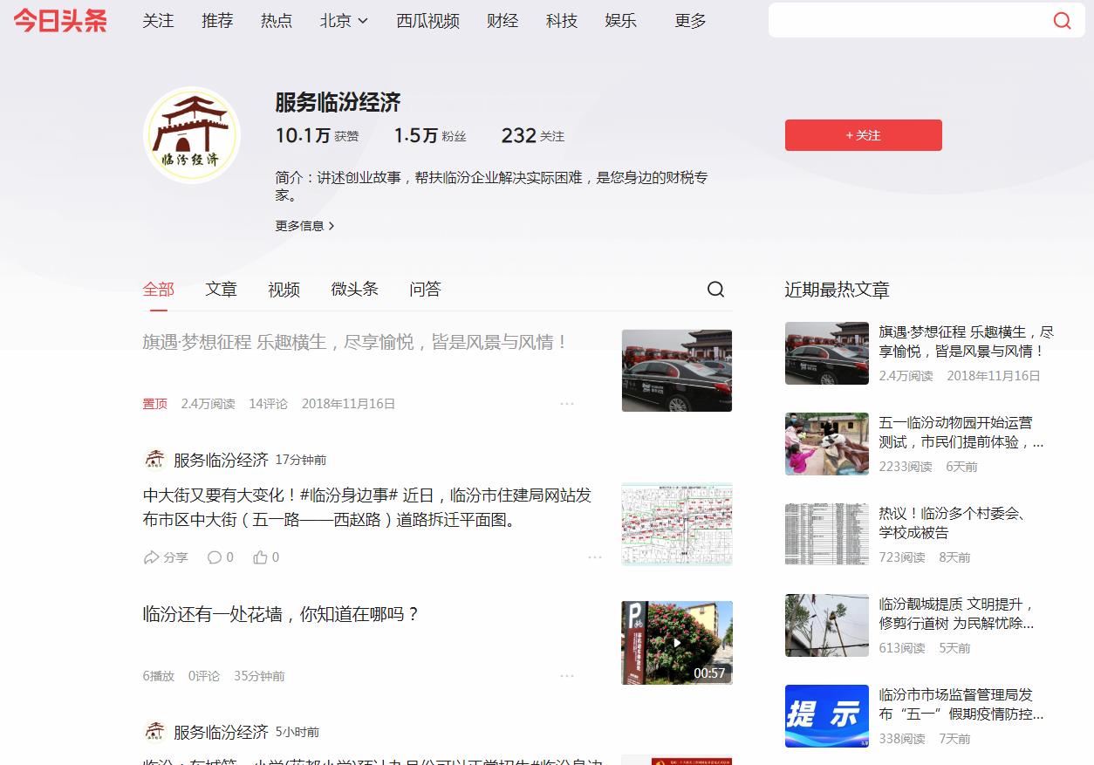Open sidebar article 临汾市市场监督管理局发布
The width and height of the screenshot is (1094, 765).
(961, 704)
